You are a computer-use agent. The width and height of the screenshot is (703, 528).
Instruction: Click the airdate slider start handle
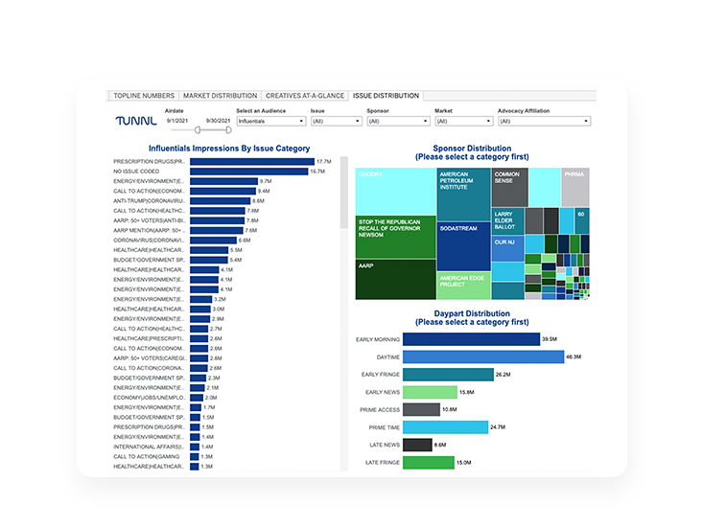(x=198, y=130)
